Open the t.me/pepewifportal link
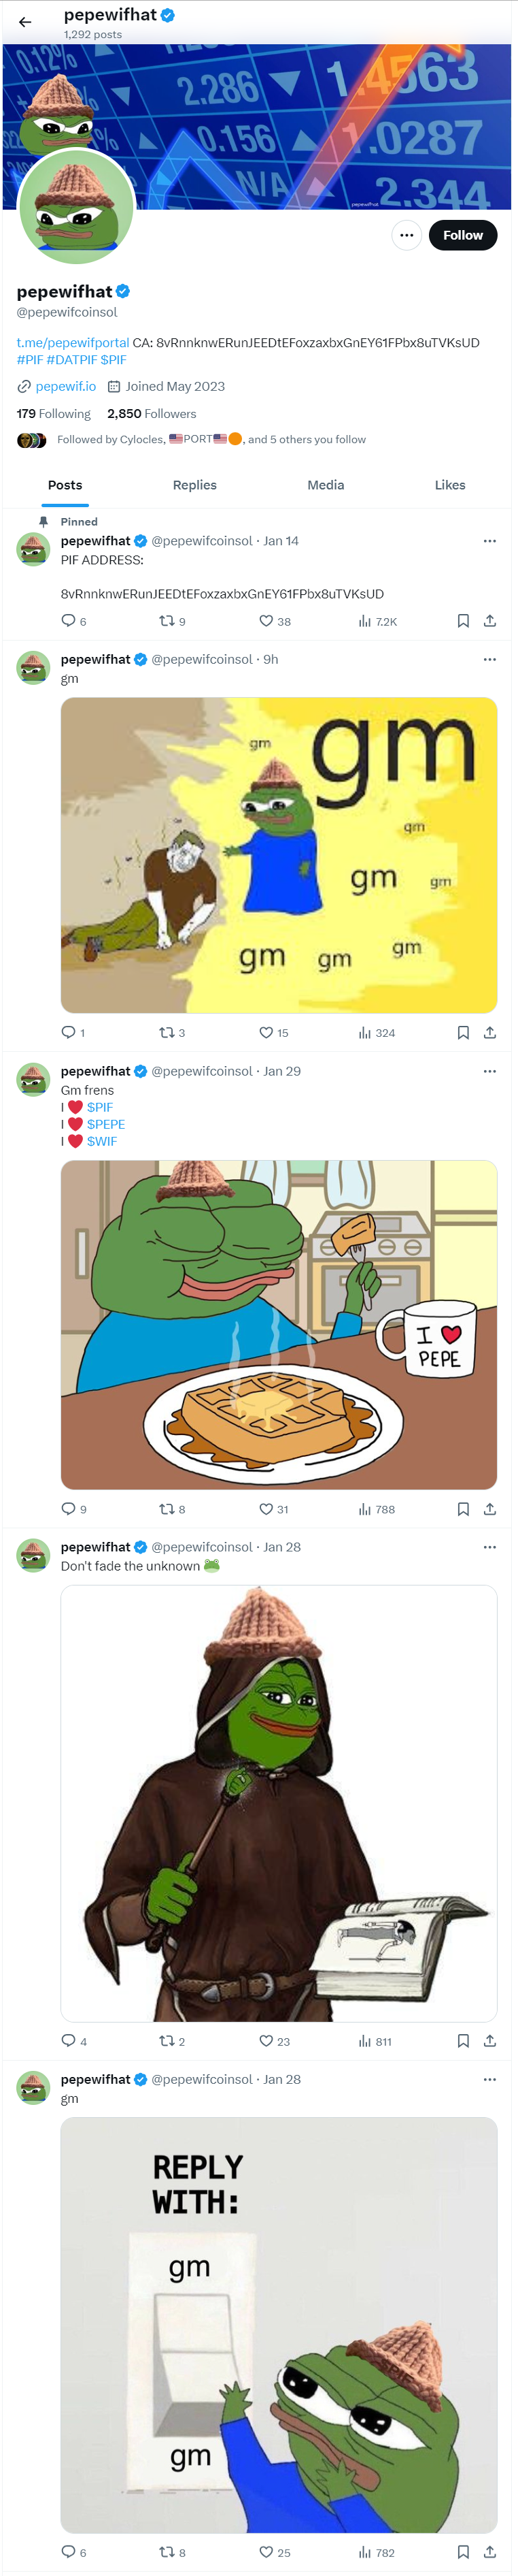518x2576 pixels. pyautogui.click(x=73, y=342)
